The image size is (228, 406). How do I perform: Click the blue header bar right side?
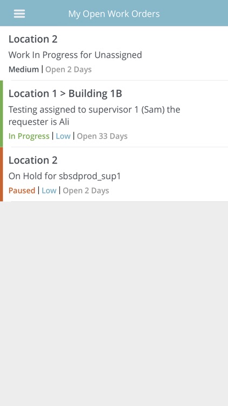click(x=194, y=13)
